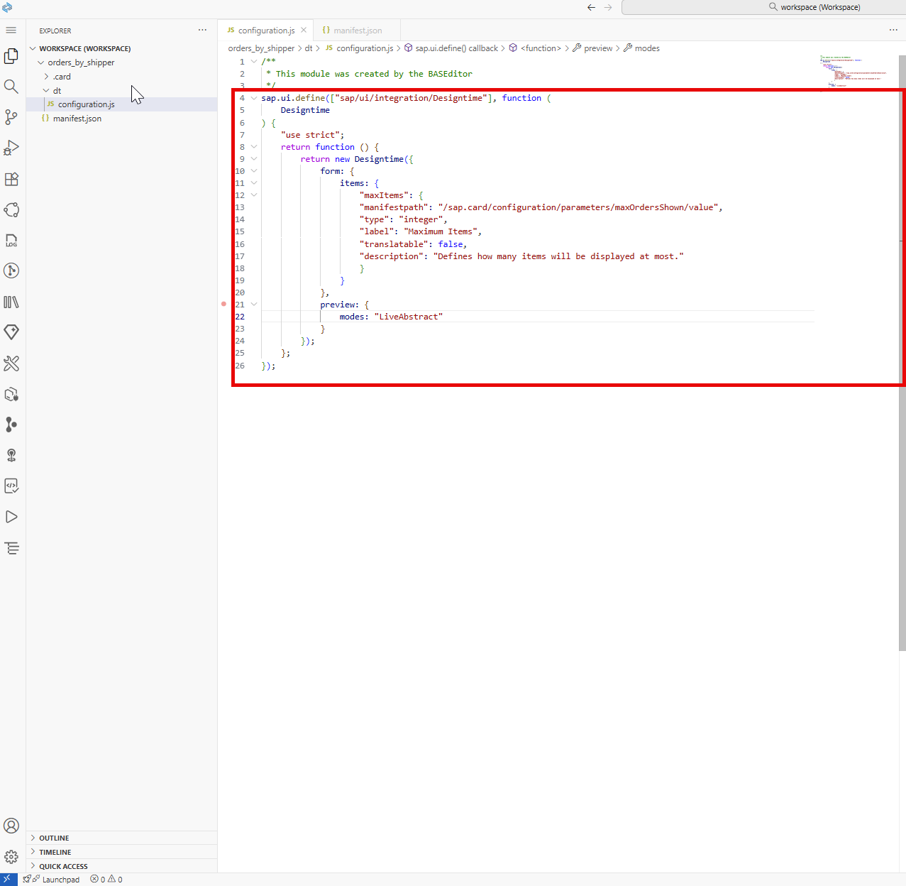The height and width of the screenshot is (886, 906).
Task: Click the "integer" type value on line 14
Action: pos(421,219)
